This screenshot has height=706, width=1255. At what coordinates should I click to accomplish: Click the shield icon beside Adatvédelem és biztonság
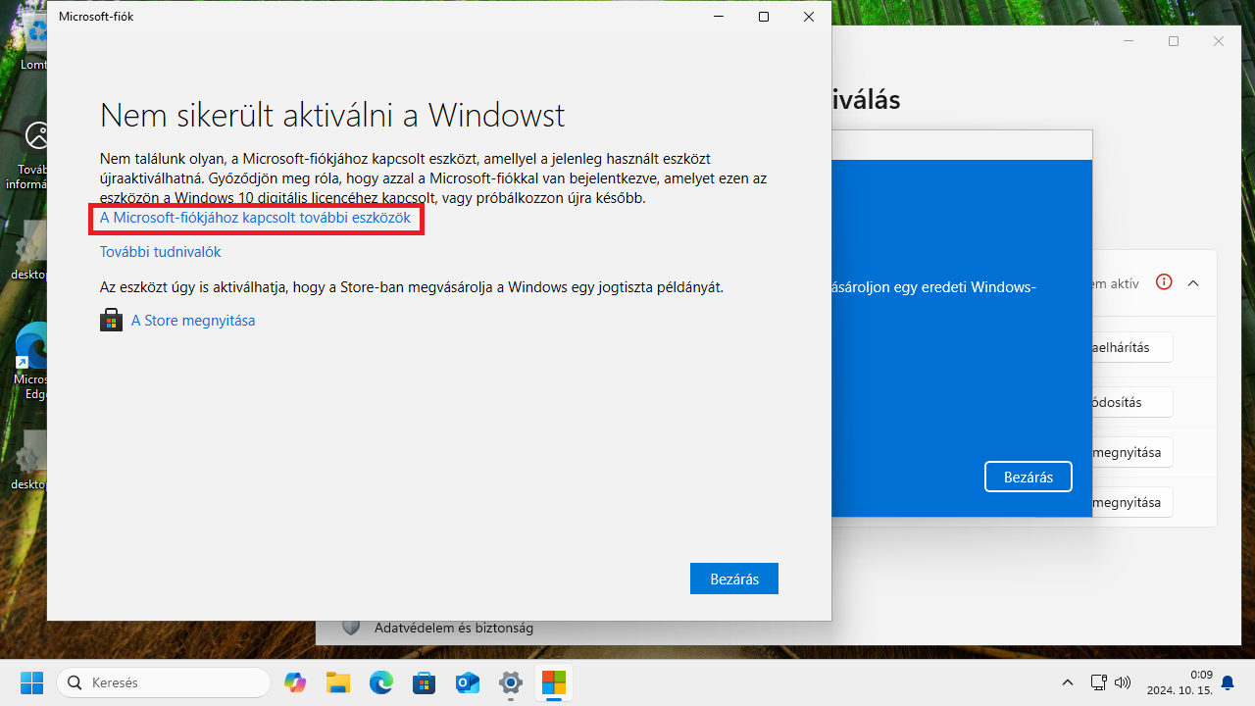tap(351, 628)
